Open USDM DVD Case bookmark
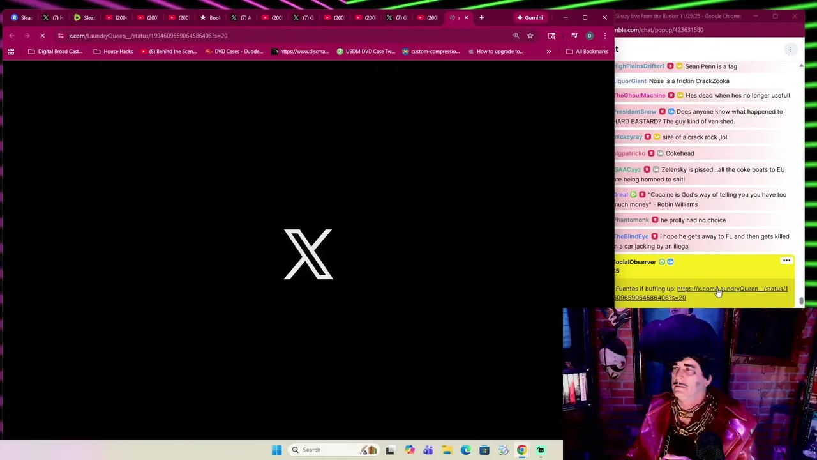 [x=366, y=51]
